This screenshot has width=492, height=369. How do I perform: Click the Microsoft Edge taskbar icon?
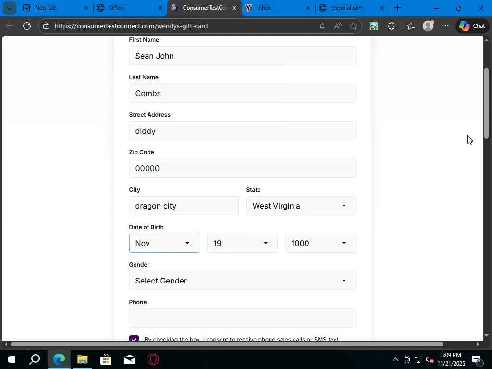[59, 359]
